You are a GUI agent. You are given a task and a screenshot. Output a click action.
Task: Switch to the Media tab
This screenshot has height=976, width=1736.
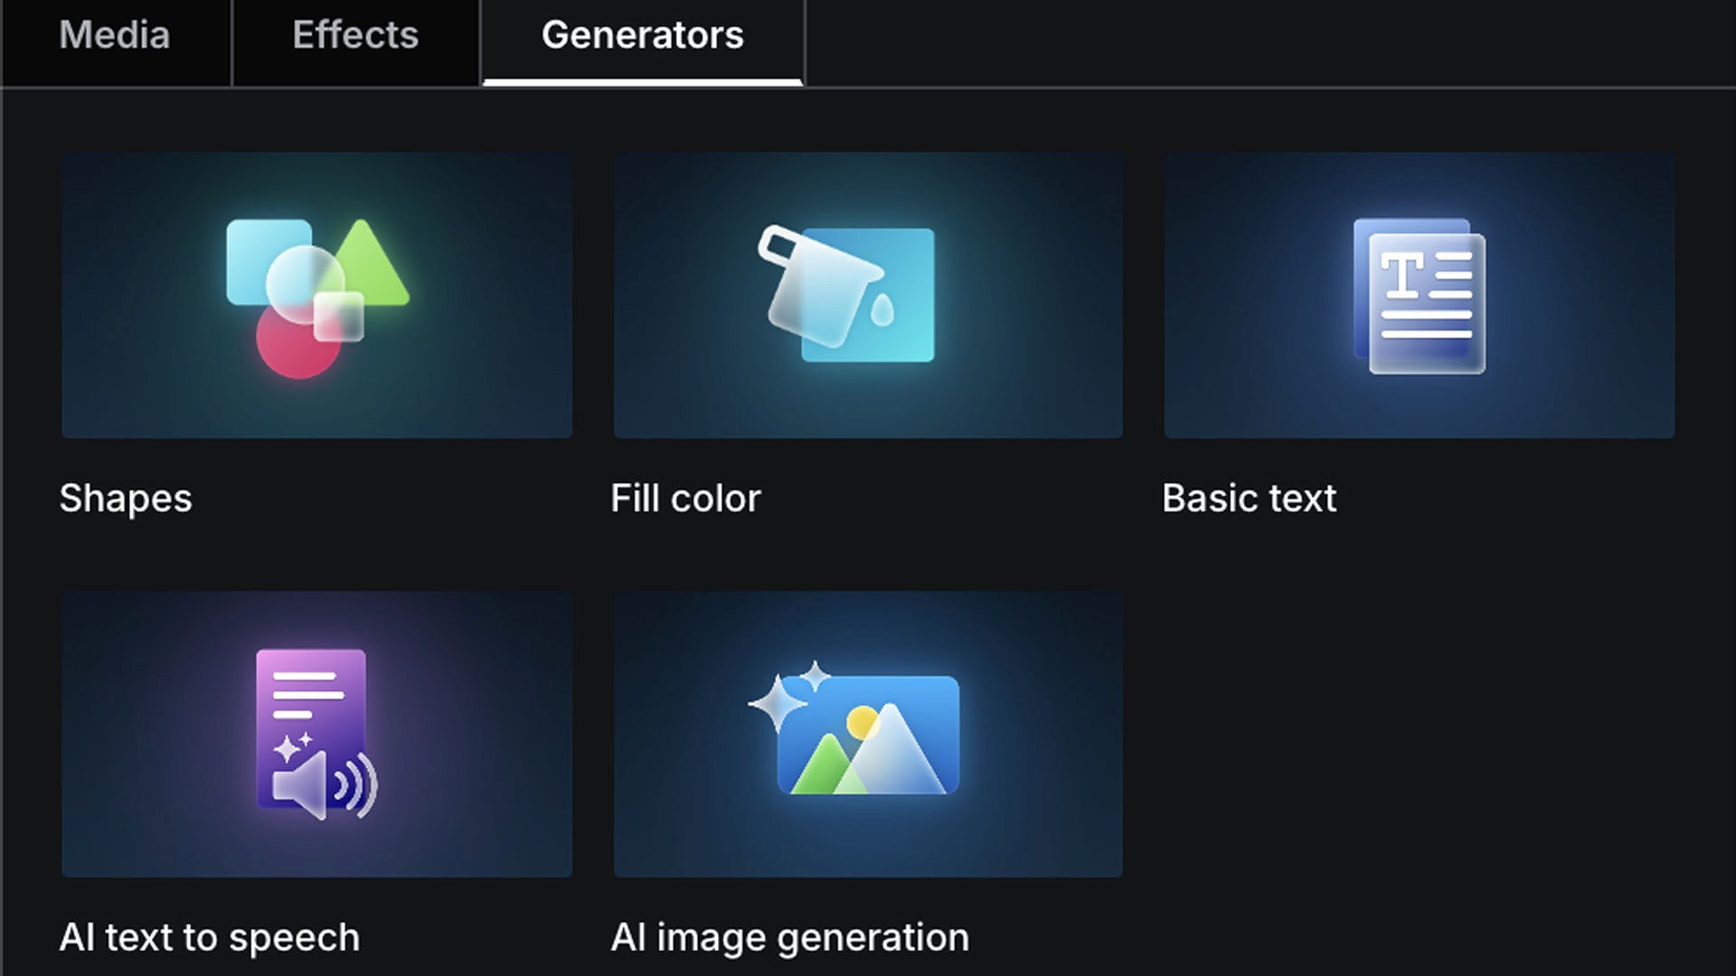click(114, 36)
